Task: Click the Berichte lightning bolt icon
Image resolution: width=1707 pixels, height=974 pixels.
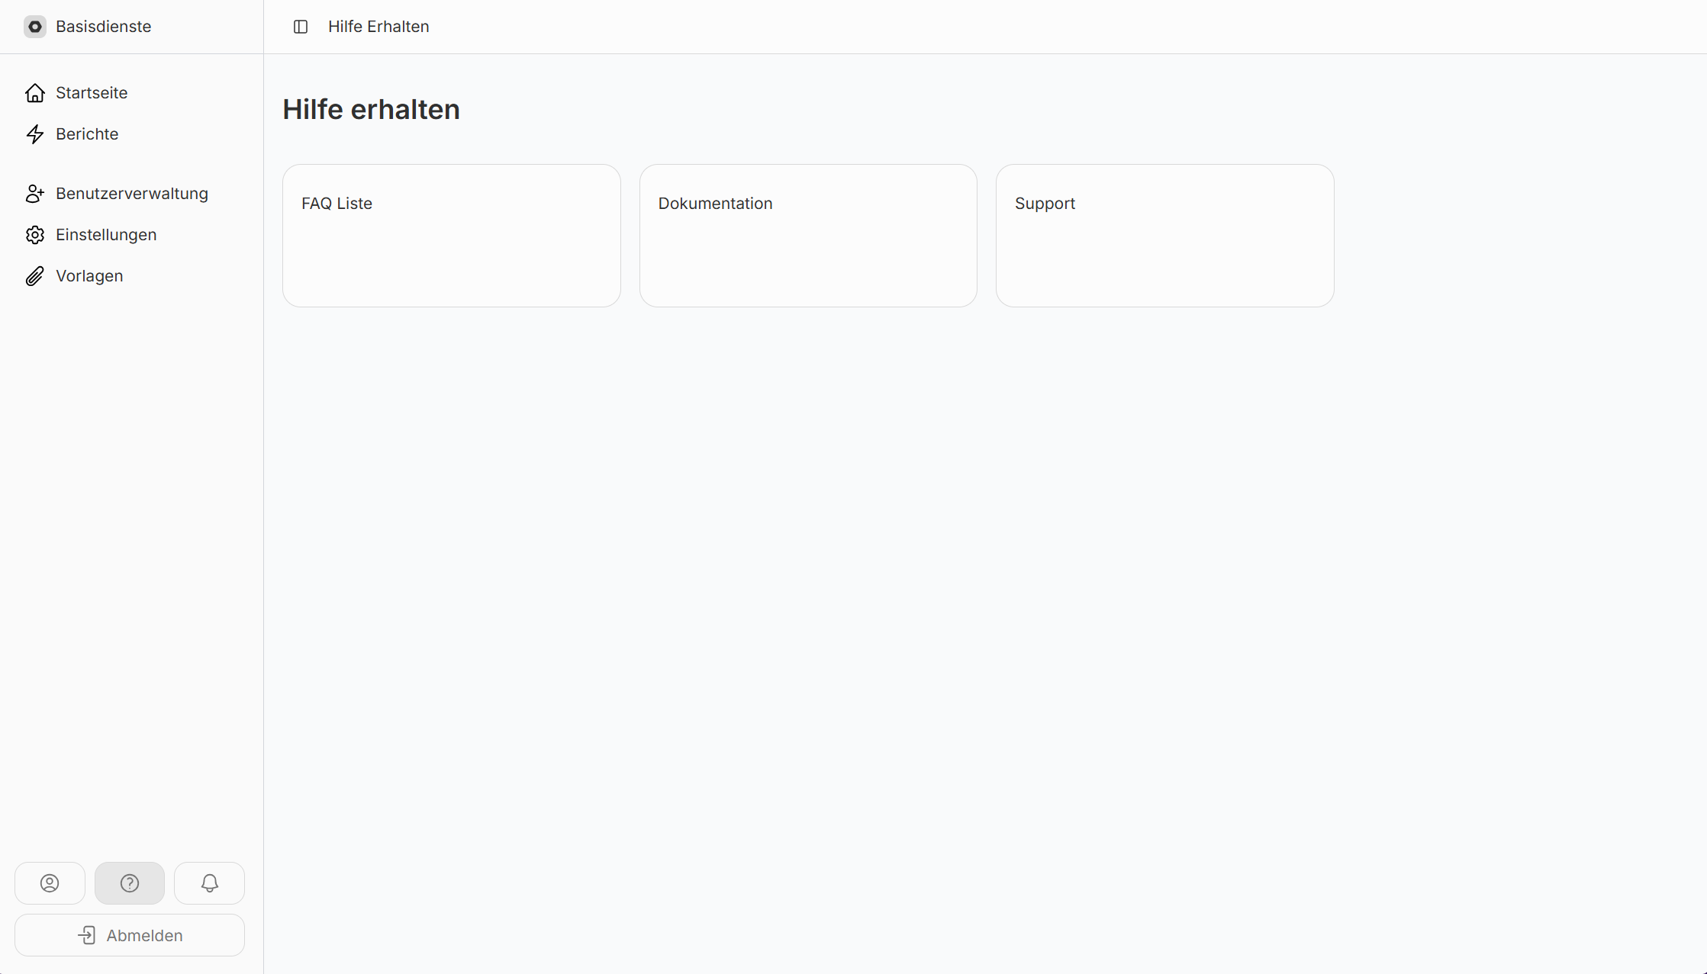Action: [35, 134]
